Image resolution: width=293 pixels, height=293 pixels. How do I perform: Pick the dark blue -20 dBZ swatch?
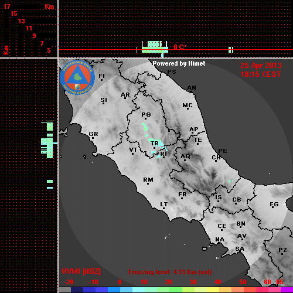pyautogui.click(x=77, y=289)
